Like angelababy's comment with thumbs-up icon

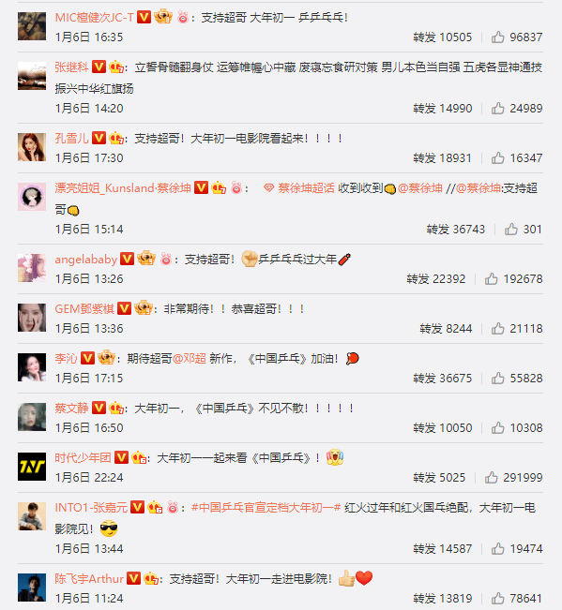point(491,278)
